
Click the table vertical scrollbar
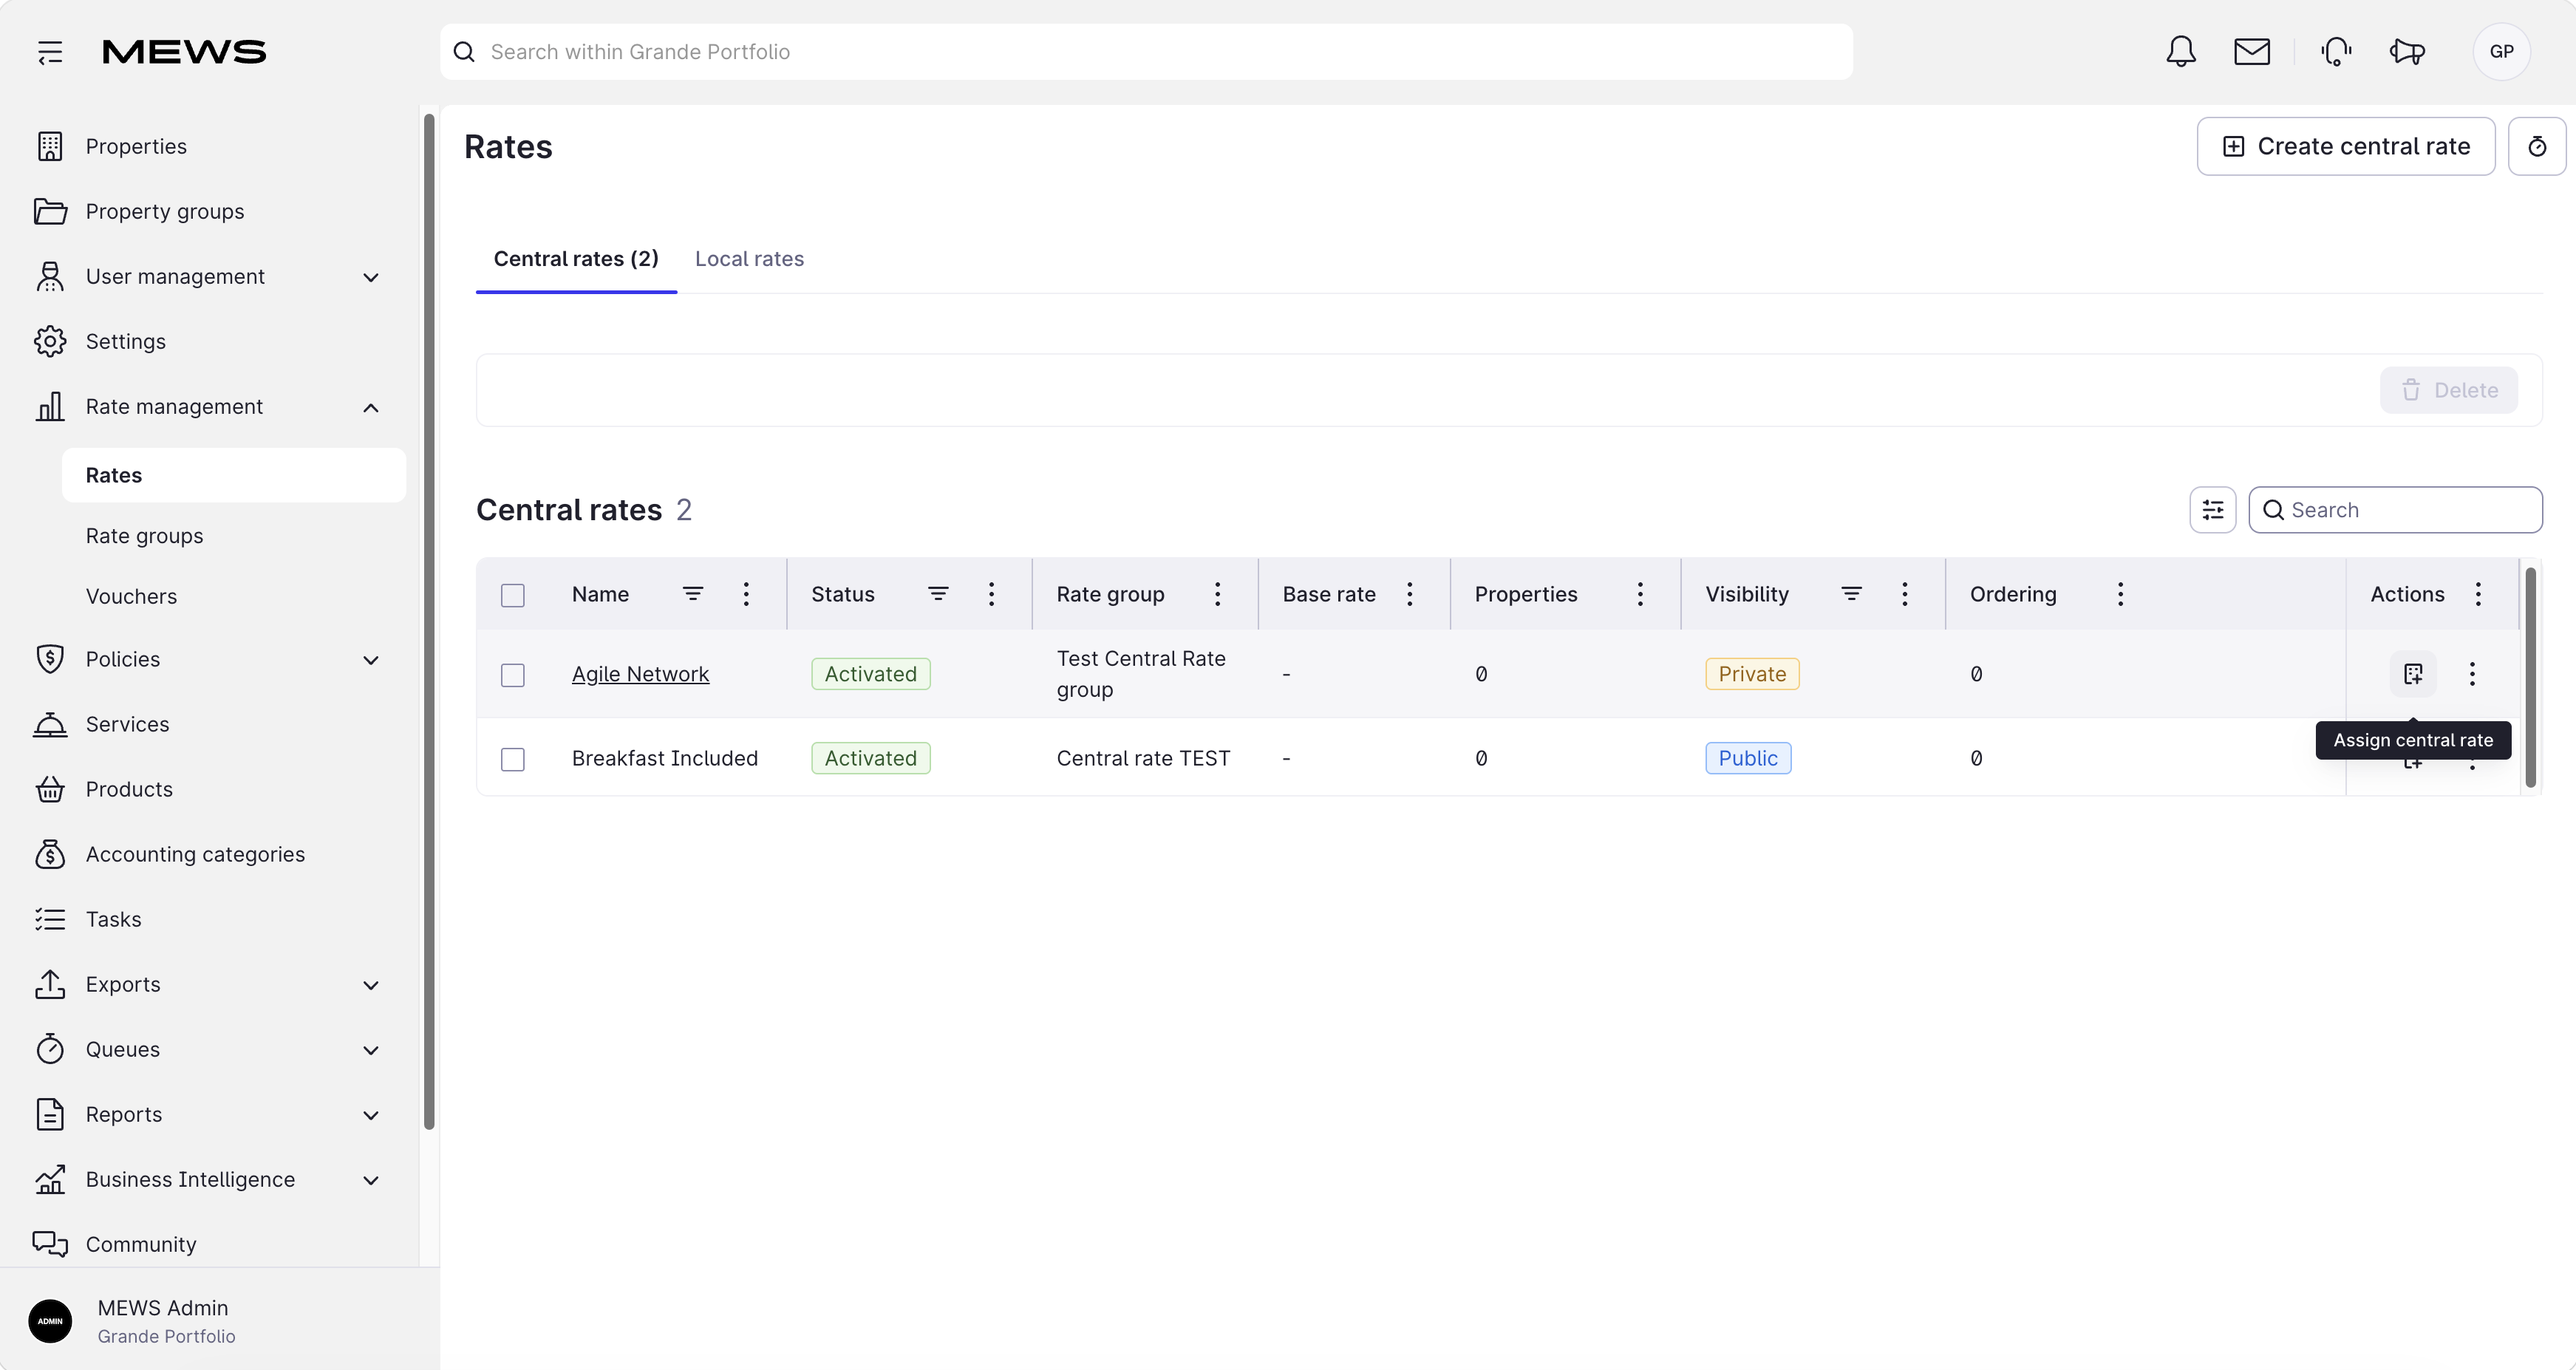[x=2530, y=677]
